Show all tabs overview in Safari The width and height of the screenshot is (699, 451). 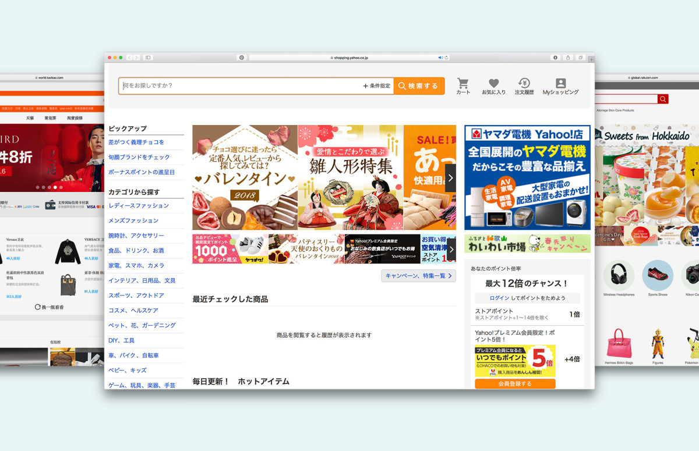581,58
